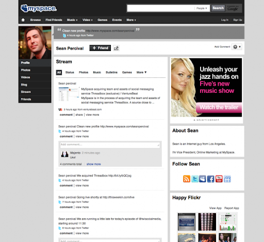Select the Games stream tab
The height and width of the screenshot is (242, 264).
pos(127,72)
